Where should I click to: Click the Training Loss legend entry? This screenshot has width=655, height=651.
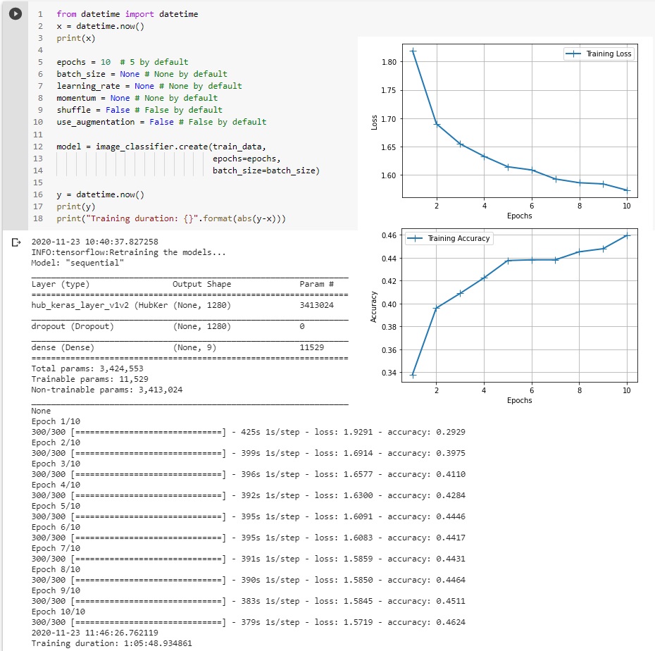point(599,54)
